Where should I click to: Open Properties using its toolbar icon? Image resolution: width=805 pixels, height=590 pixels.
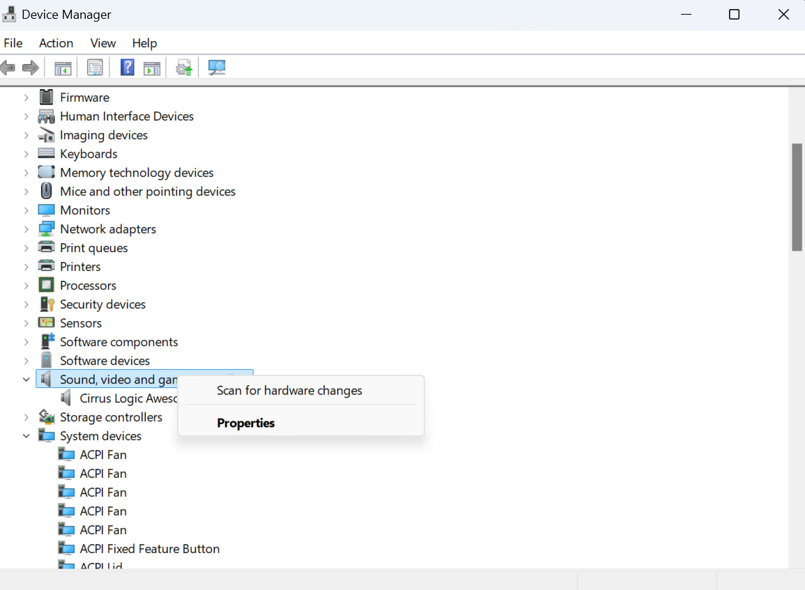tap(94, 67)
